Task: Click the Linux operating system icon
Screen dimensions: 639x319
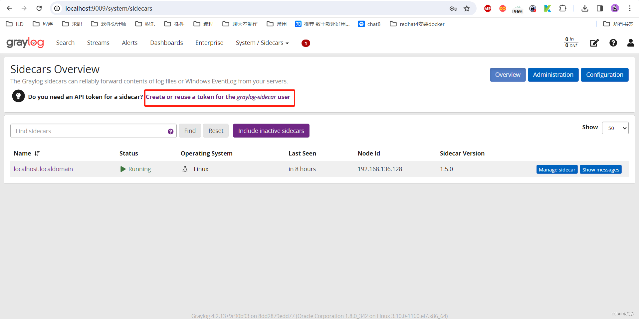Action: (185, 169)
